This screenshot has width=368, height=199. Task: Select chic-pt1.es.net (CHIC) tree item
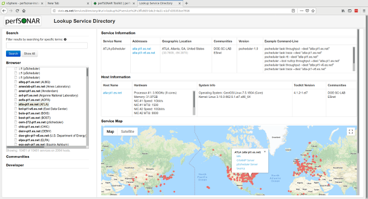[34, 127]
